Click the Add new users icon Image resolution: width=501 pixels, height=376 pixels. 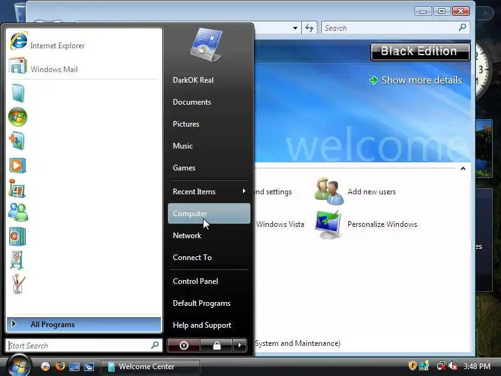coord(329,191)
